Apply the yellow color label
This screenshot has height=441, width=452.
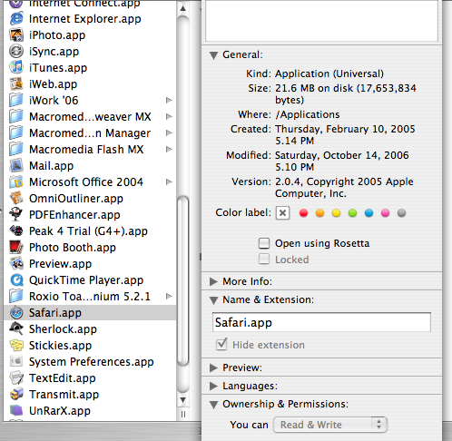(x=336, y=213)
